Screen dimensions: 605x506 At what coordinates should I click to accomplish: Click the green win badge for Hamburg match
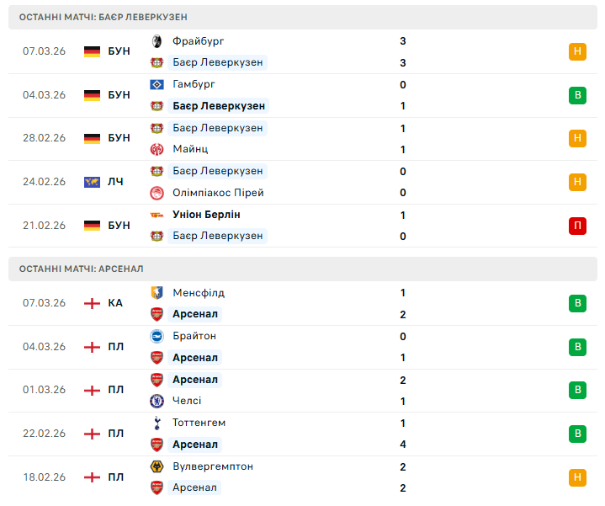tap(577, 95)
